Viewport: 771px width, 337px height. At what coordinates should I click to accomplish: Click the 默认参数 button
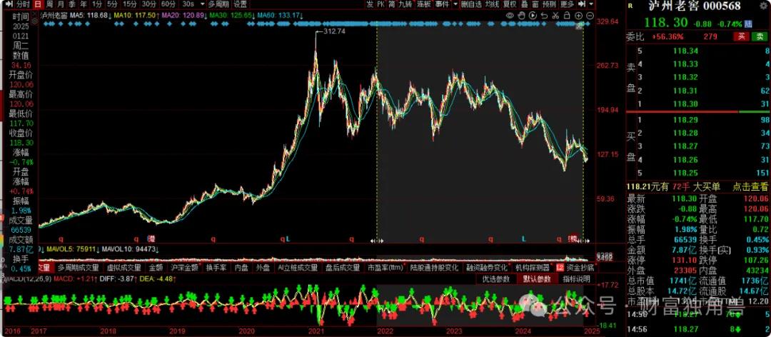click(x=536, y=278)
